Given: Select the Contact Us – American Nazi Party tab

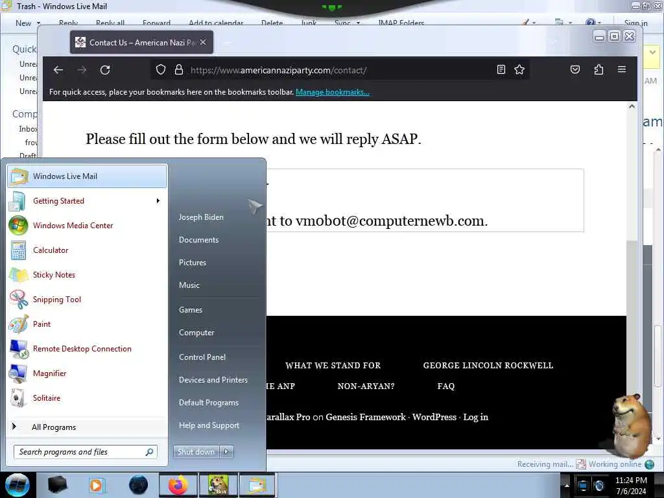Looking at the screenshot, I should tap(142, 42).
